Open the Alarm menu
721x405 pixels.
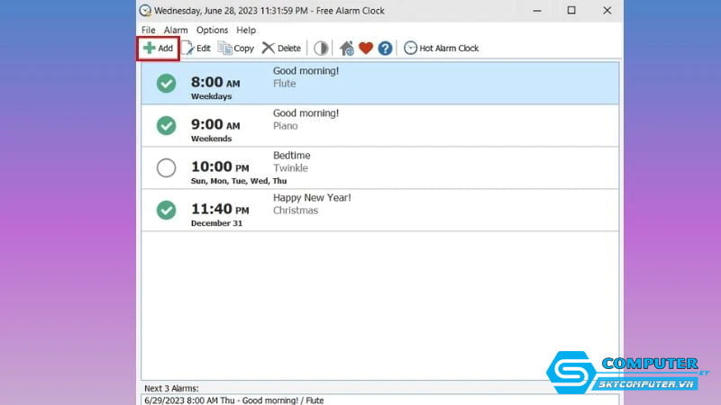point(176,30)
